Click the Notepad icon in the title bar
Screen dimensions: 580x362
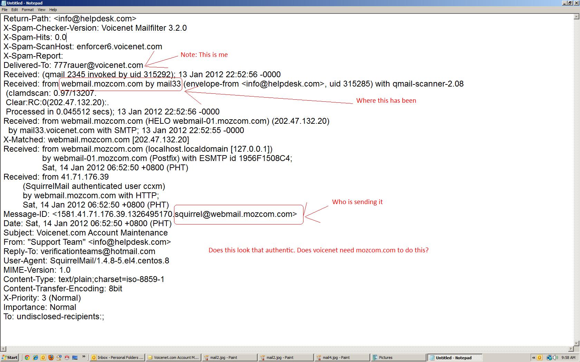pyautogui.click(x=3, y=3)
